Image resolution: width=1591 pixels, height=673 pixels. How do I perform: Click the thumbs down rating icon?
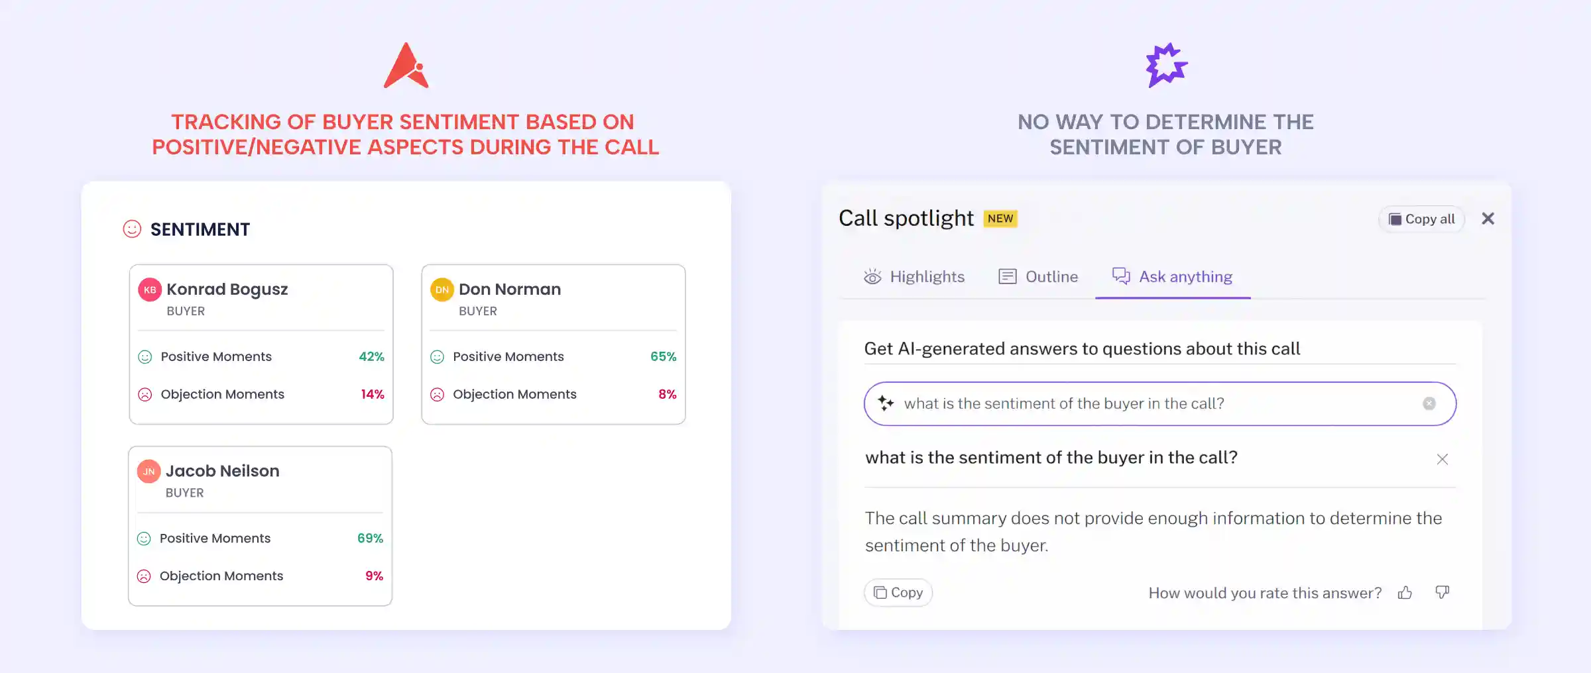click(1442, 592)
